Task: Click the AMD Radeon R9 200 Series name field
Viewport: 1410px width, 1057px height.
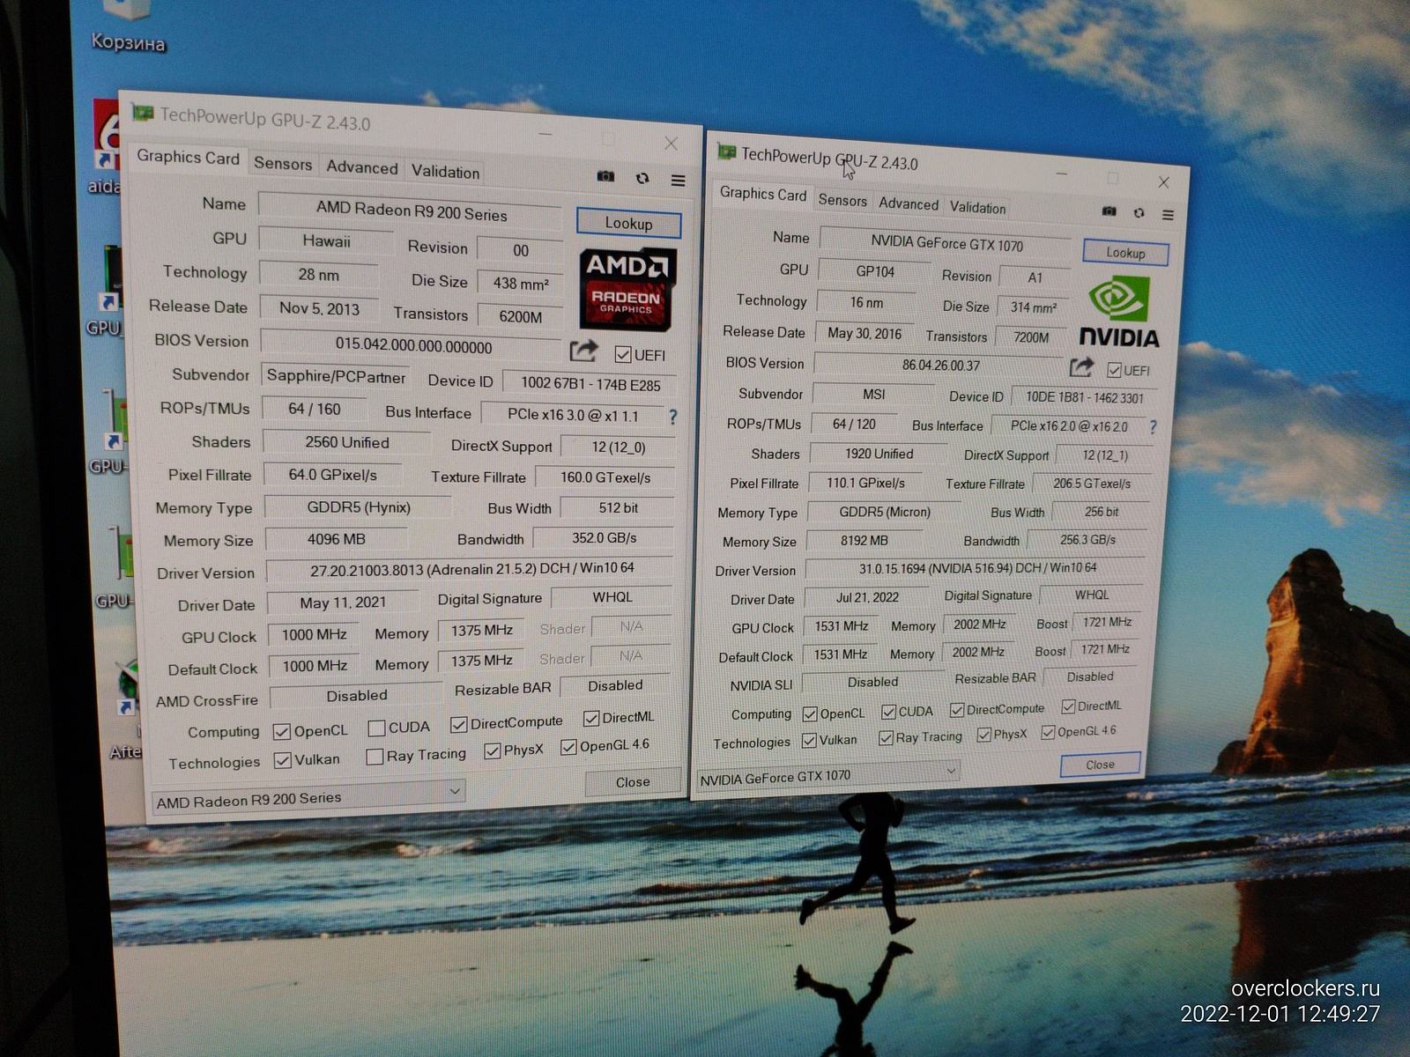Action: point(411,211)
